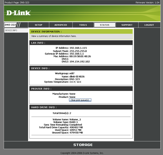Click the Description value DNS-323
163x155 pixels.
[x=75, y=79]
